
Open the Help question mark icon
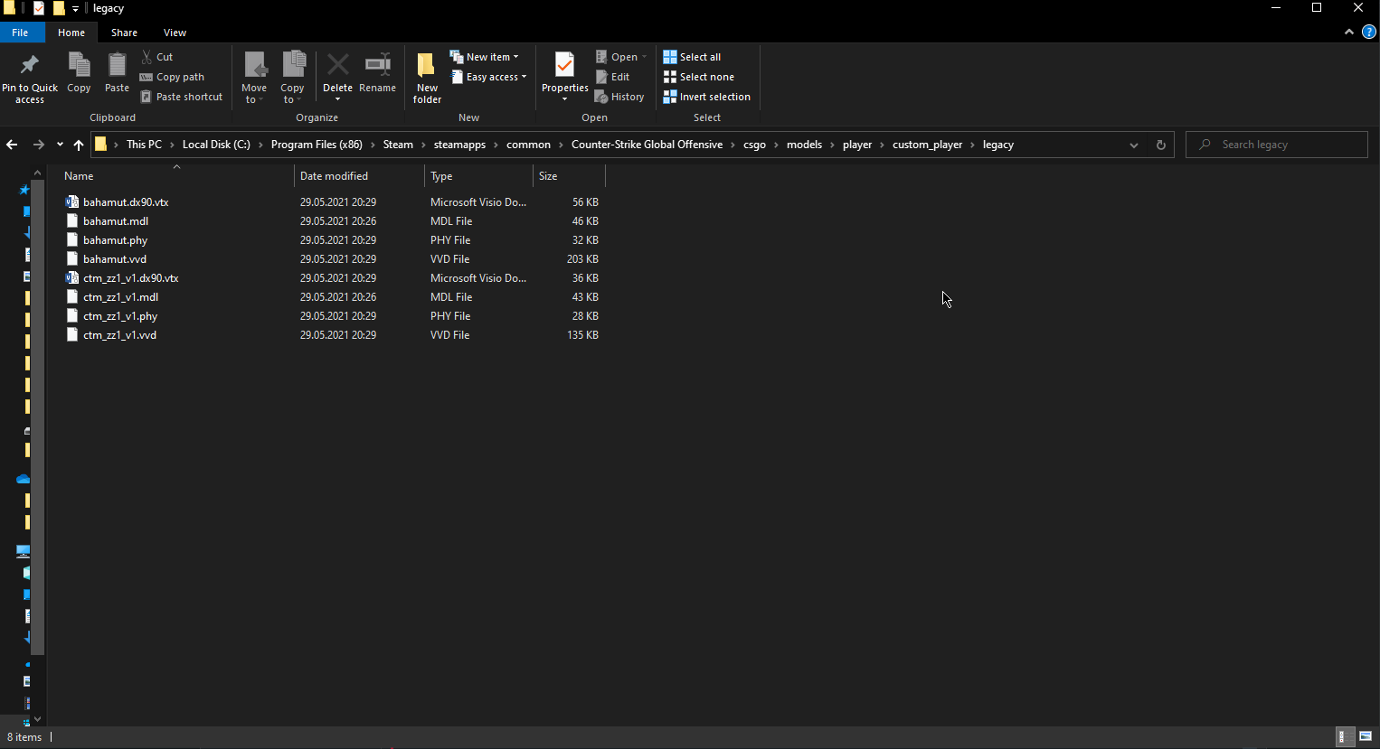(1368, 32)
